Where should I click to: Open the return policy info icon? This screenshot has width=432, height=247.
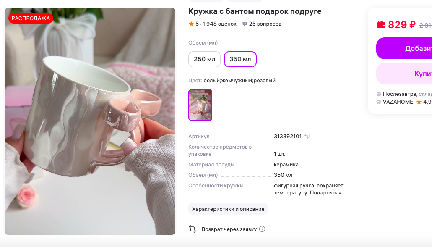(x=262, y=229)
